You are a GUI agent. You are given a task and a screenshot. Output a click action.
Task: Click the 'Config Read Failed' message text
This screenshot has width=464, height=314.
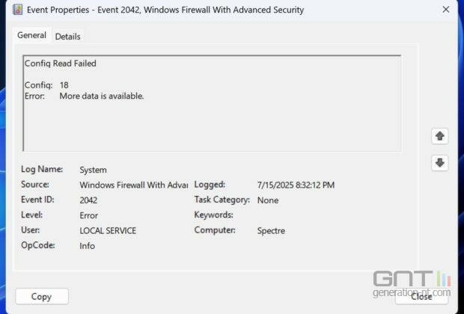point(61,64)
